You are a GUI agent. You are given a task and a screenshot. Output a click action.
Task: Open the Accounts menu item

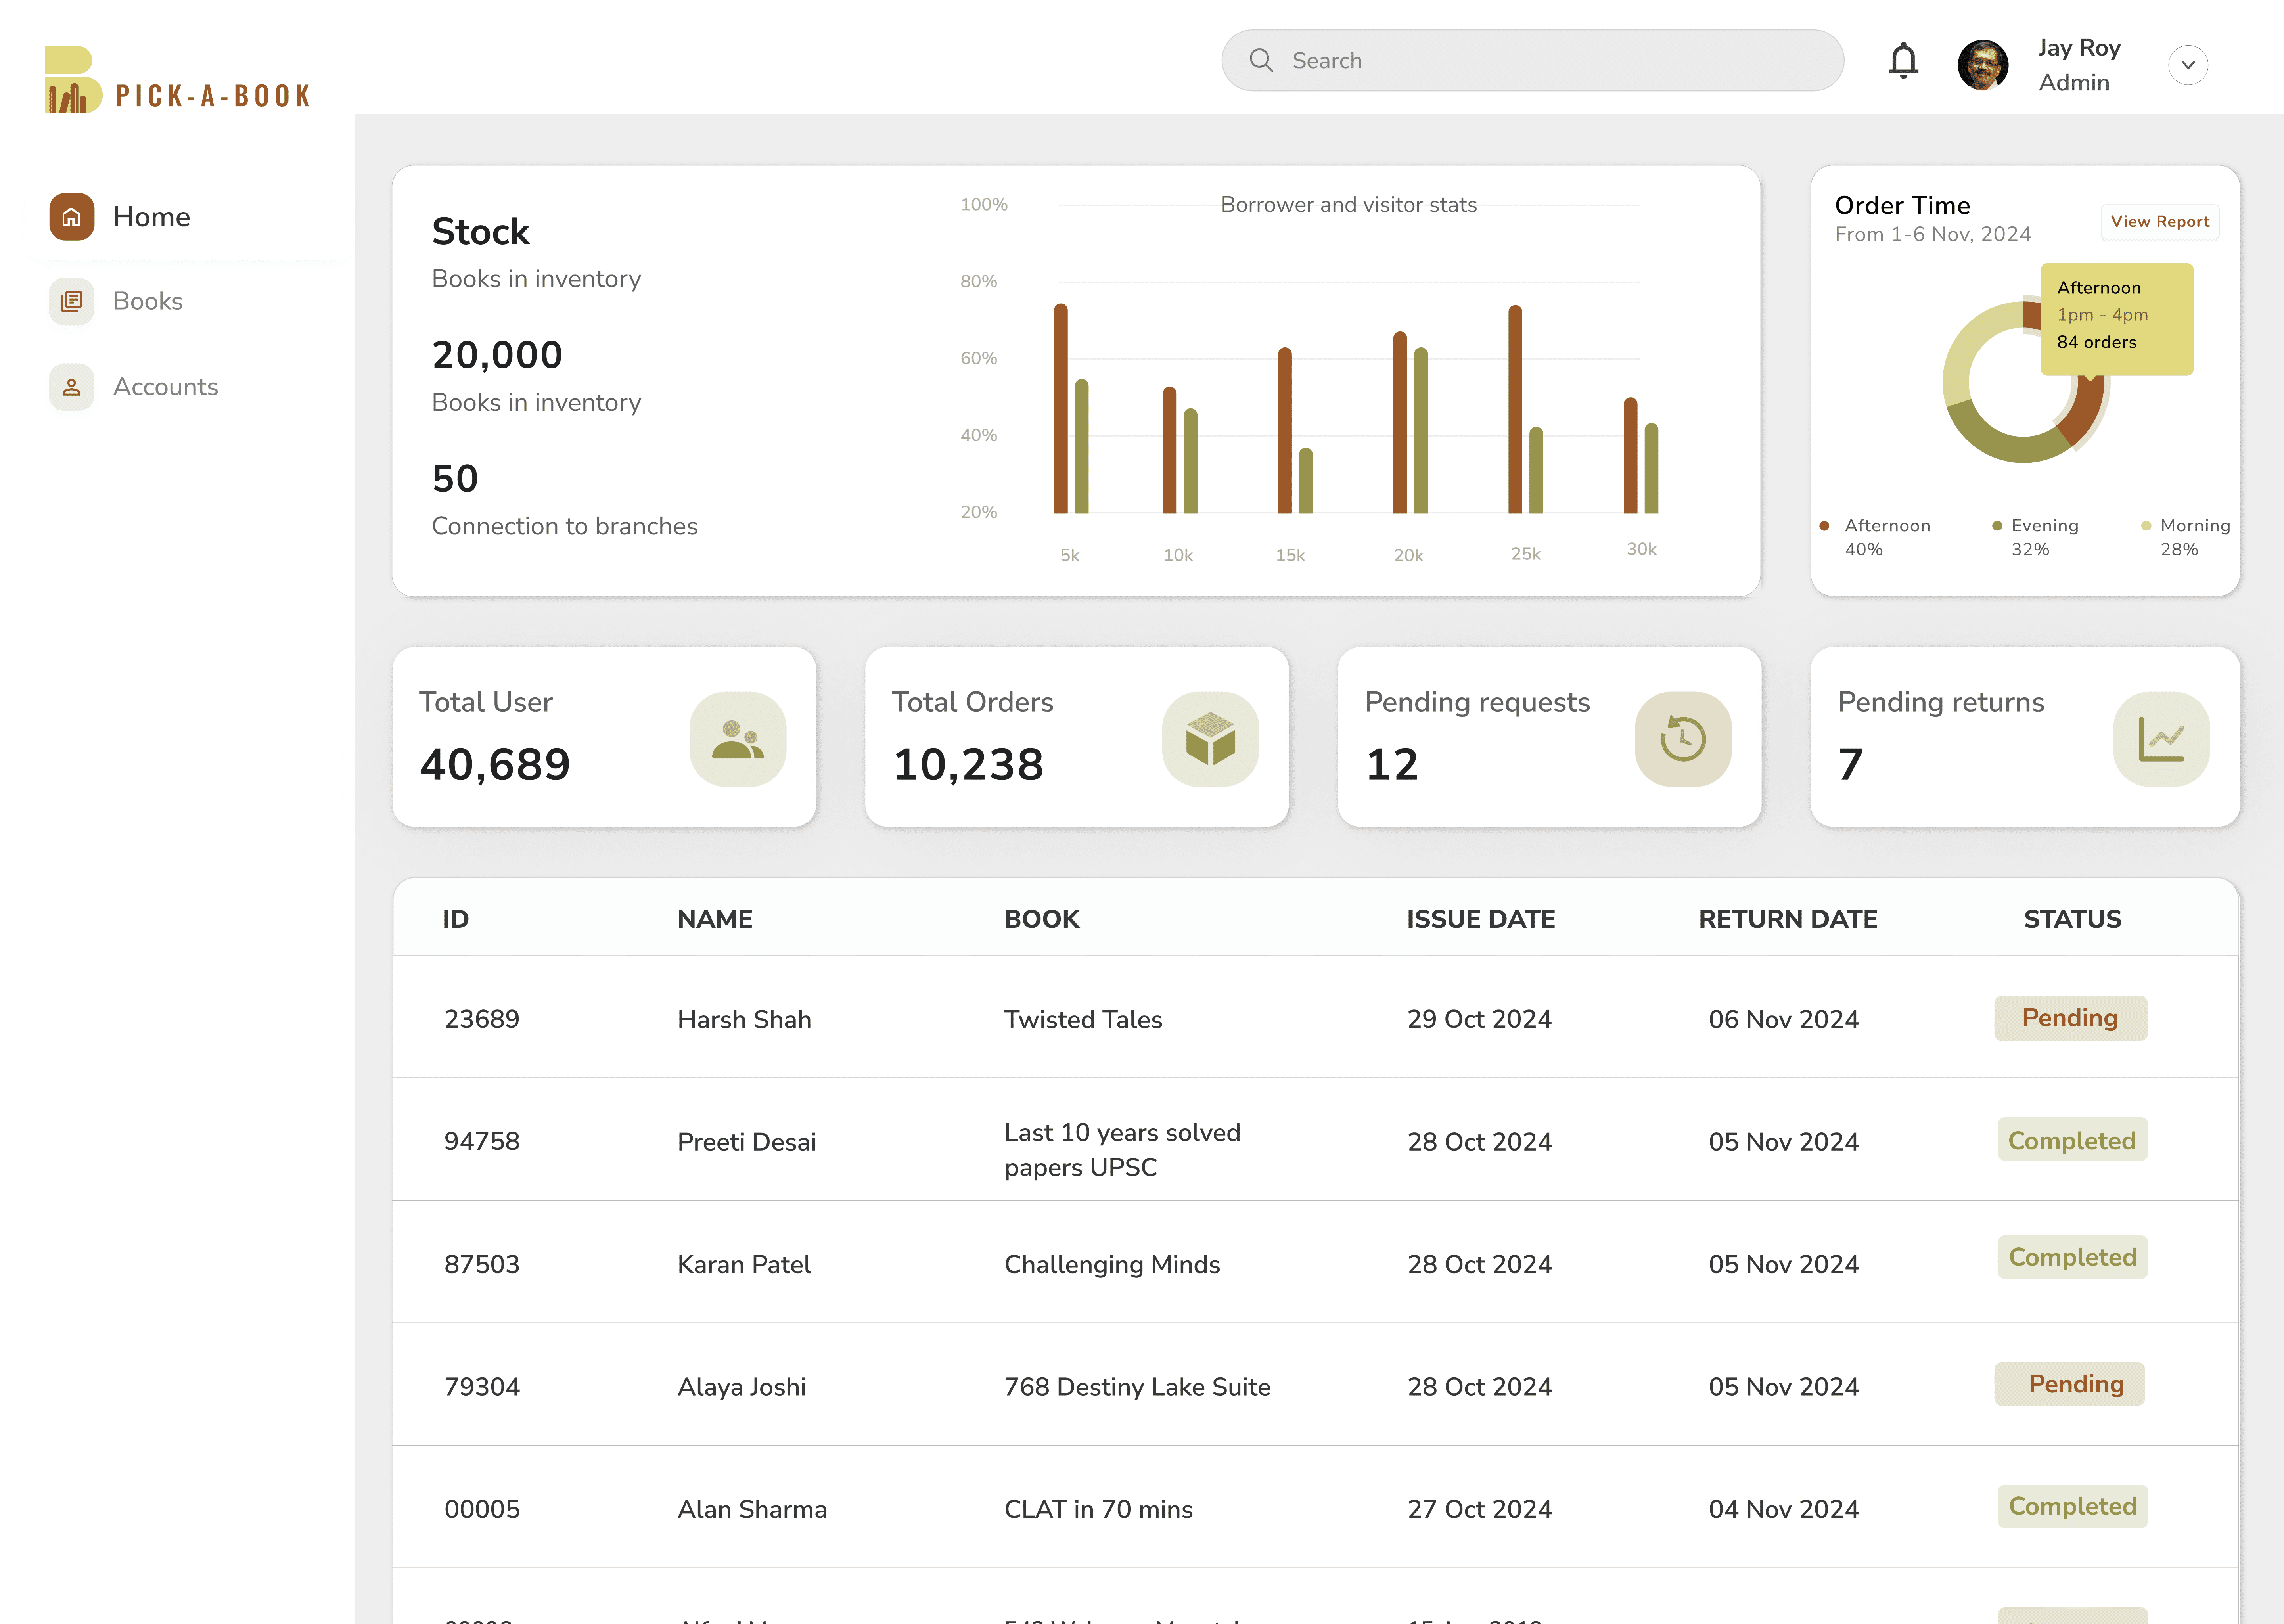coord(165,387)
